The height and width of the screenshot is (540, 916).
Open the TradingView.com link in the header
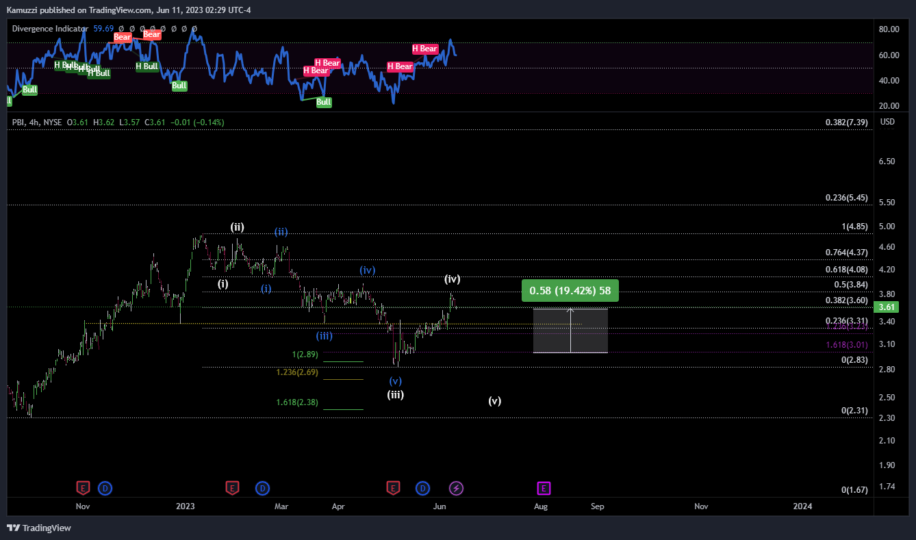click(119, 10)
